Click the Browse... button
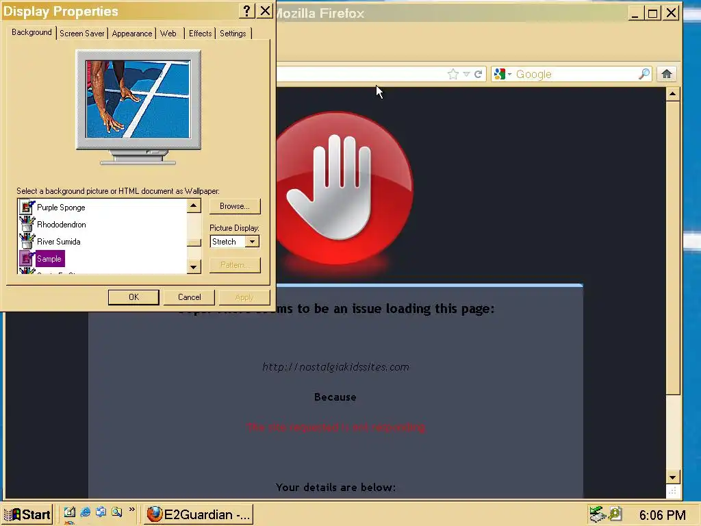This screenshot has height=526, width=701. click(x=235, y=206)
